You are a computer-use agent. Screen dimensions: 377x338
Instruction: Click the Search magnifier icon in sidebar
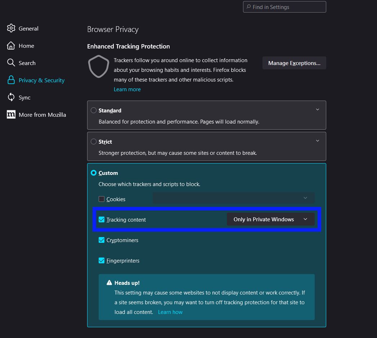click(x=11, y=63)
